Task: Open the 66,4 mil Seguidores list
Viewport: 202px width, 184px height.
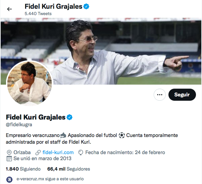Action: (x=69, y=169)
